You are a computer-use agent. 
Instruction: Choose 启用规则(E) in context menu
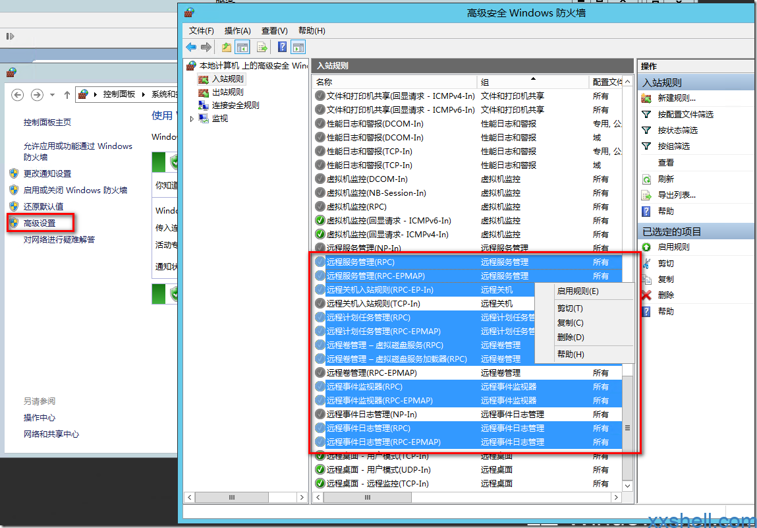[584, 291]
